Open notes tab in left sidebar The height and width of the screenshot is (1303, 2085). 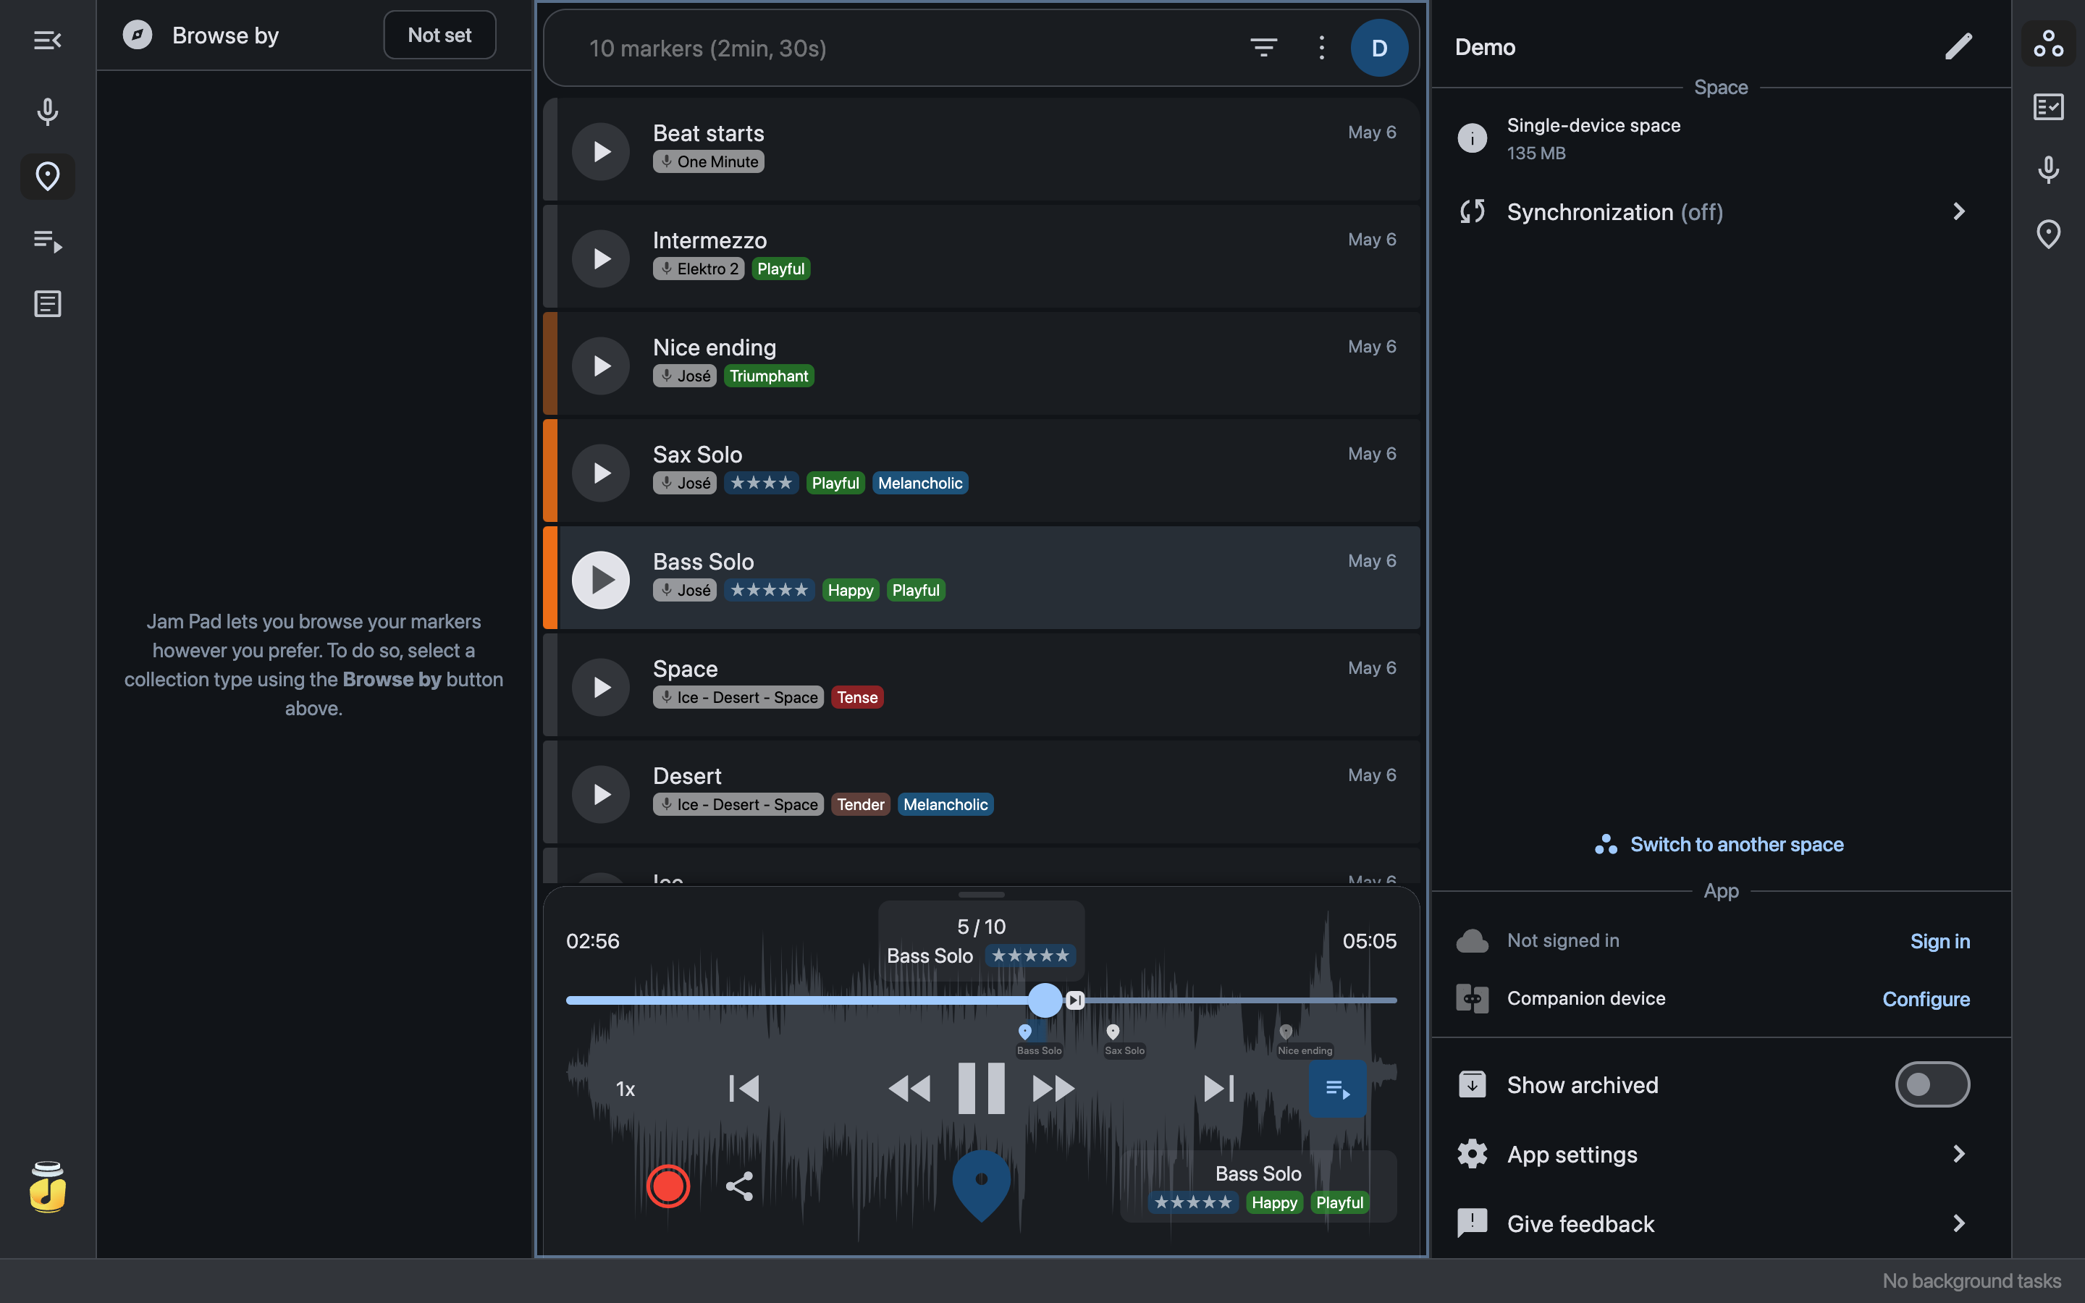(x=47, y=303)
